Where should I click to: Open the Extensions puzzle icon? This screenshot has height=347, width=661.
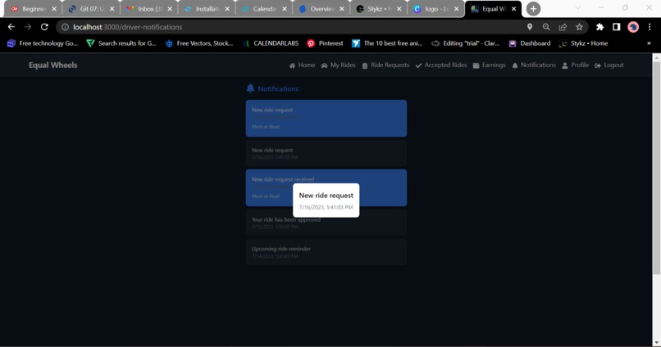point(599,27)
